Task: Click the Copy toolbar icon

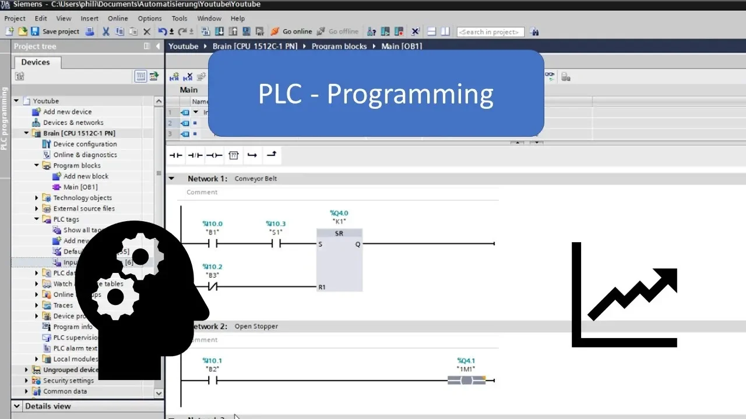Action: click(x=120, y=31)
